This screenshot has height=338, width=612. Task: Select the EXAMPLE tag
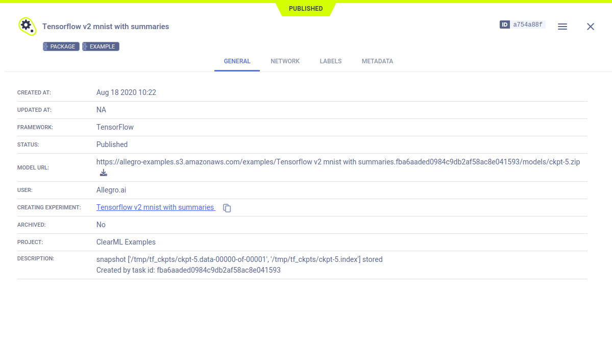point(101,46)
